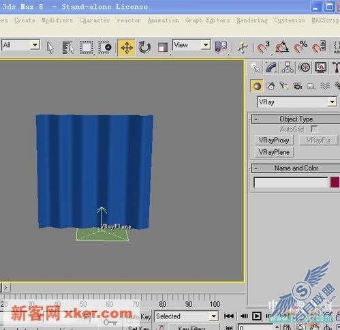Collapse the Name and Color rollout
The height and width of the screenshot is (330, 340).
[296, 168]
